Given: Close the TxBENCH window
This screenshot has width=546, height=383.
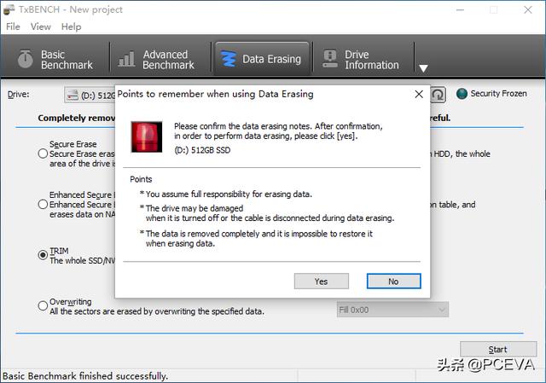Looking at the screenshot, I should pos(528,9).
